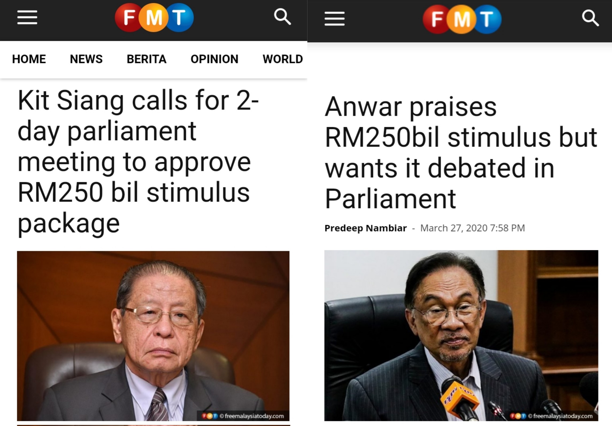
Task: Click the FMT logo on right page
Action: coord(462,19)
